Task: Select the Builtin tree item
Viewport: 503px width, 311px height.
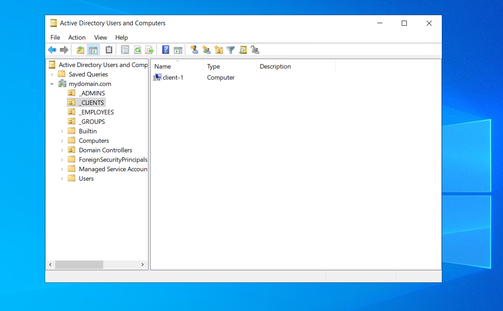Action: (88, 131)
